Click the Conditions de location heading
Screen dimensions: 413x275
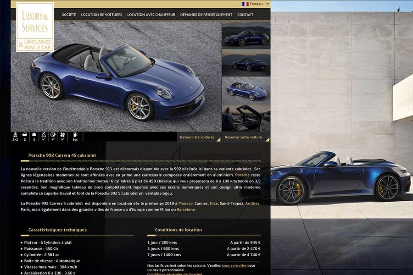pyautogui.click(x=179, y=230)
